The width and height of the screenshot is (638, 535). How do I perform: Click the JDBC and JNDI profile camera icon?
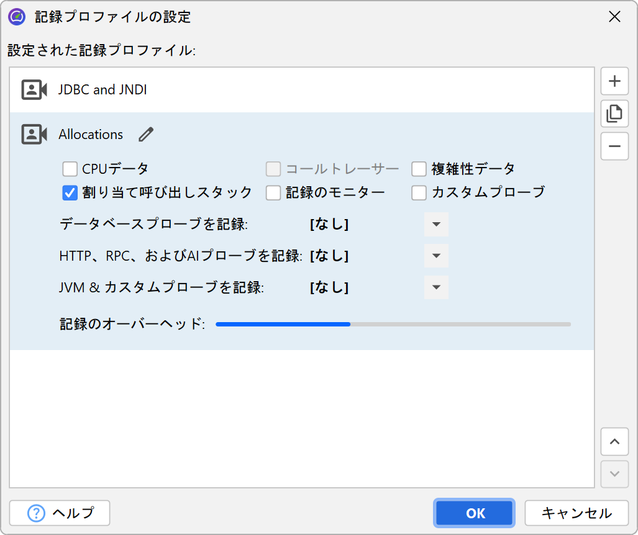click(34, 90)
